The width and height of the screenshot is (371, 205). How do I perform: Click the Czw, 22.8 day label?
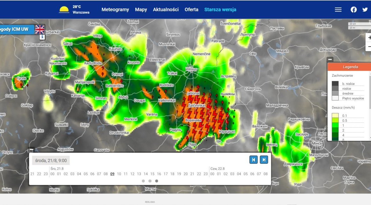coord(218,169)
